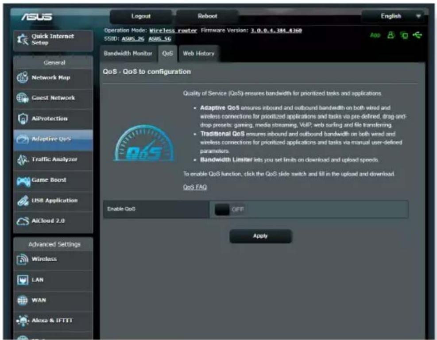
Task: Click the Wireless signal icon
Action: 23,259
